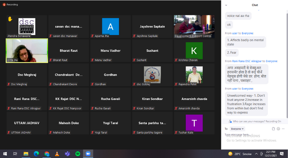This screenshot has width=288, height=158.
Task: Open the emoji picker in chat
Action: [278, 129]
